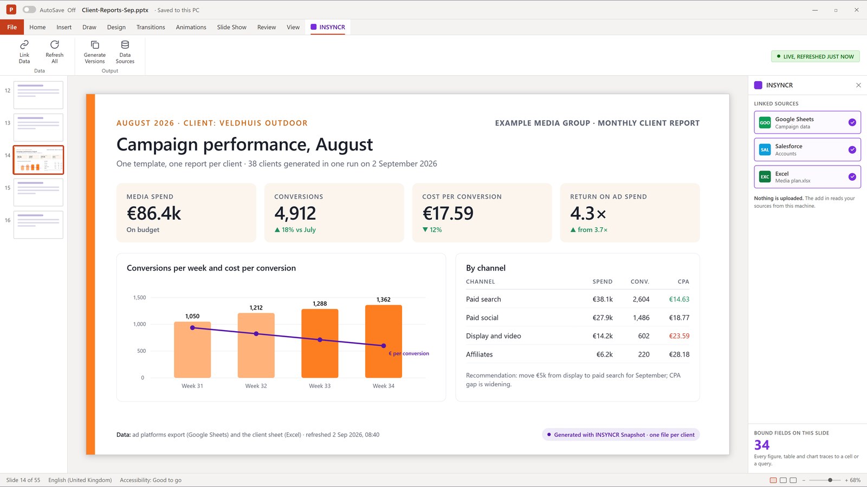
Task: Click Accessibility: Good to go status
Action: click(151, 480)
